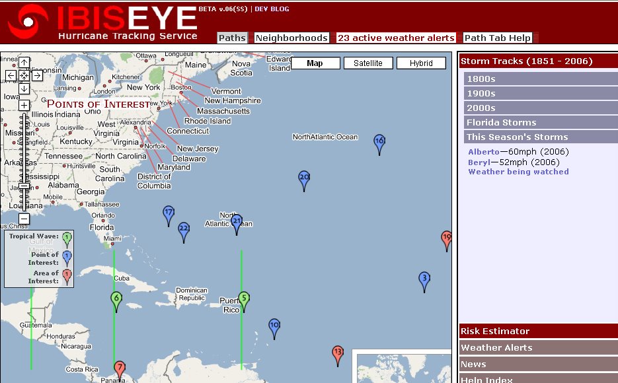Switch map view to Hybrid
Screen dimensions: 618x383
(421, 63)
